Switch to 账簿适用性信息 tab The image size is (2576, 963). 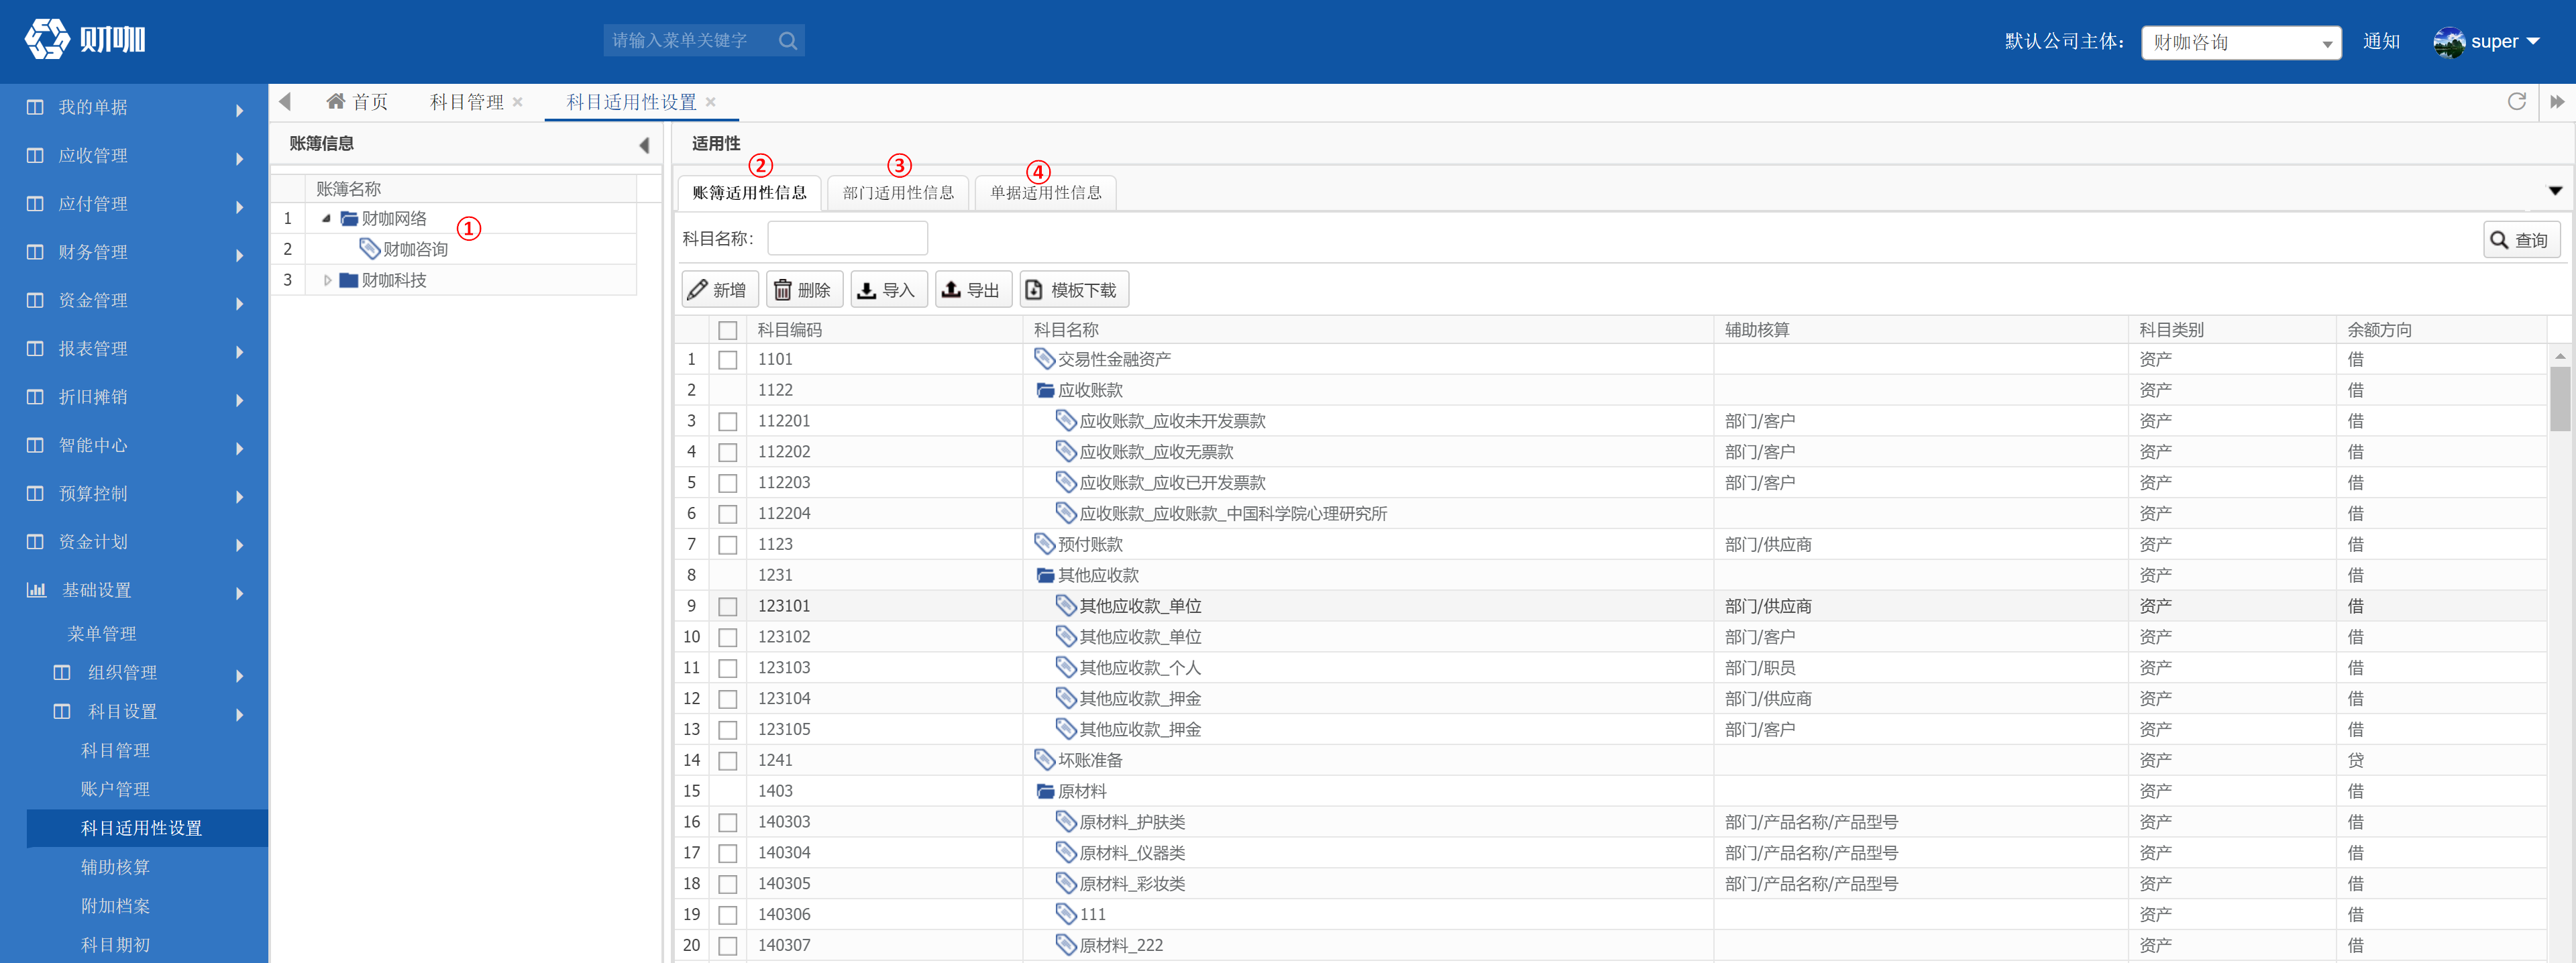click(749, 192)
